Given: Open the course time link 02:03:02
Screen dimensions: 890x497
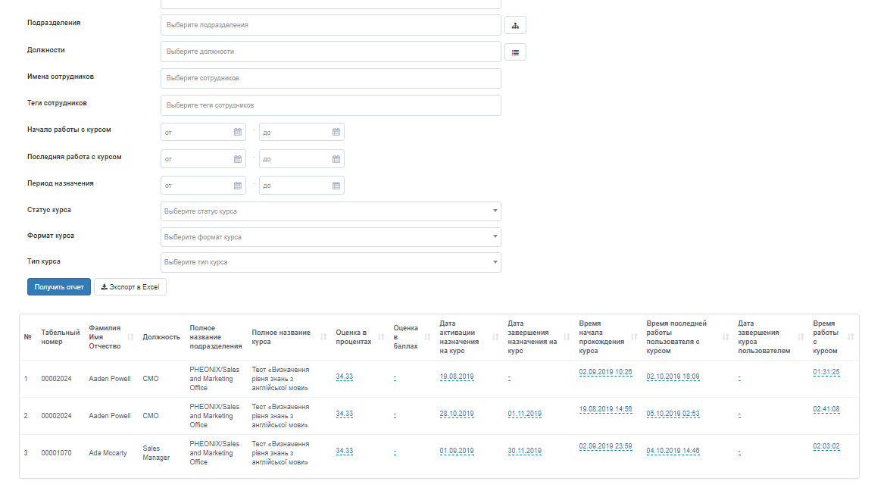Looking at the screenshot, I should point(826,446).
